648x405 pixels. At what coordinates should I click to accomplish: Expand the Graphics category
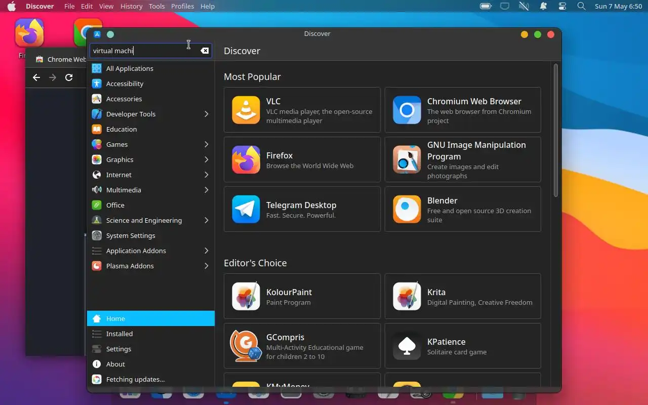pyautogui.click(x=206, y=159)
